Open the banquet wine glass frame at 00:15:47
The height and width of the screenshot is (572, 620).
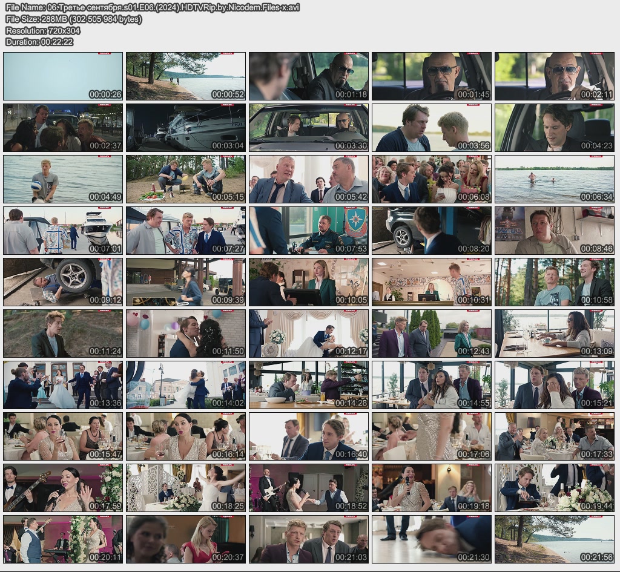[x=63, y=436]
